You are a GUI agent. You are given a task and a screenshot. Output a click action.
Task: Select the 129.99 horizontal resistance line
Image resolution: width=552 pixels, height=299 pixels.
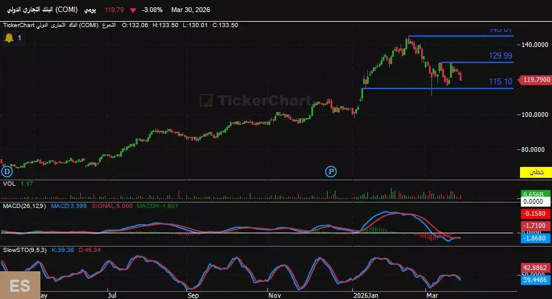[471, 63]
